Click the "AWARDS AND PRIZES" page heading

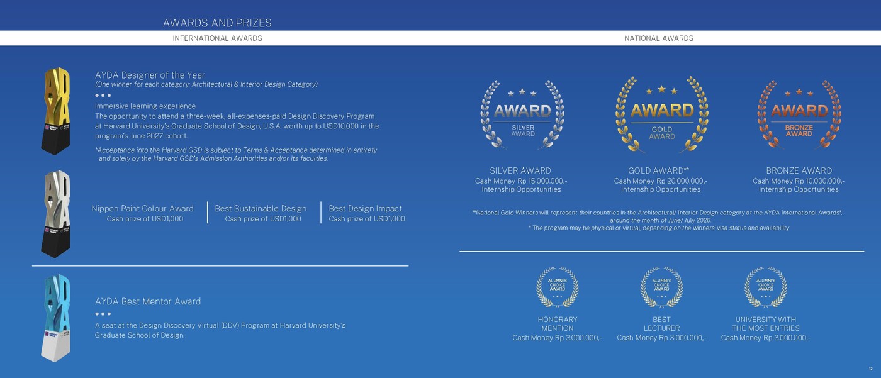click(217, 23)
